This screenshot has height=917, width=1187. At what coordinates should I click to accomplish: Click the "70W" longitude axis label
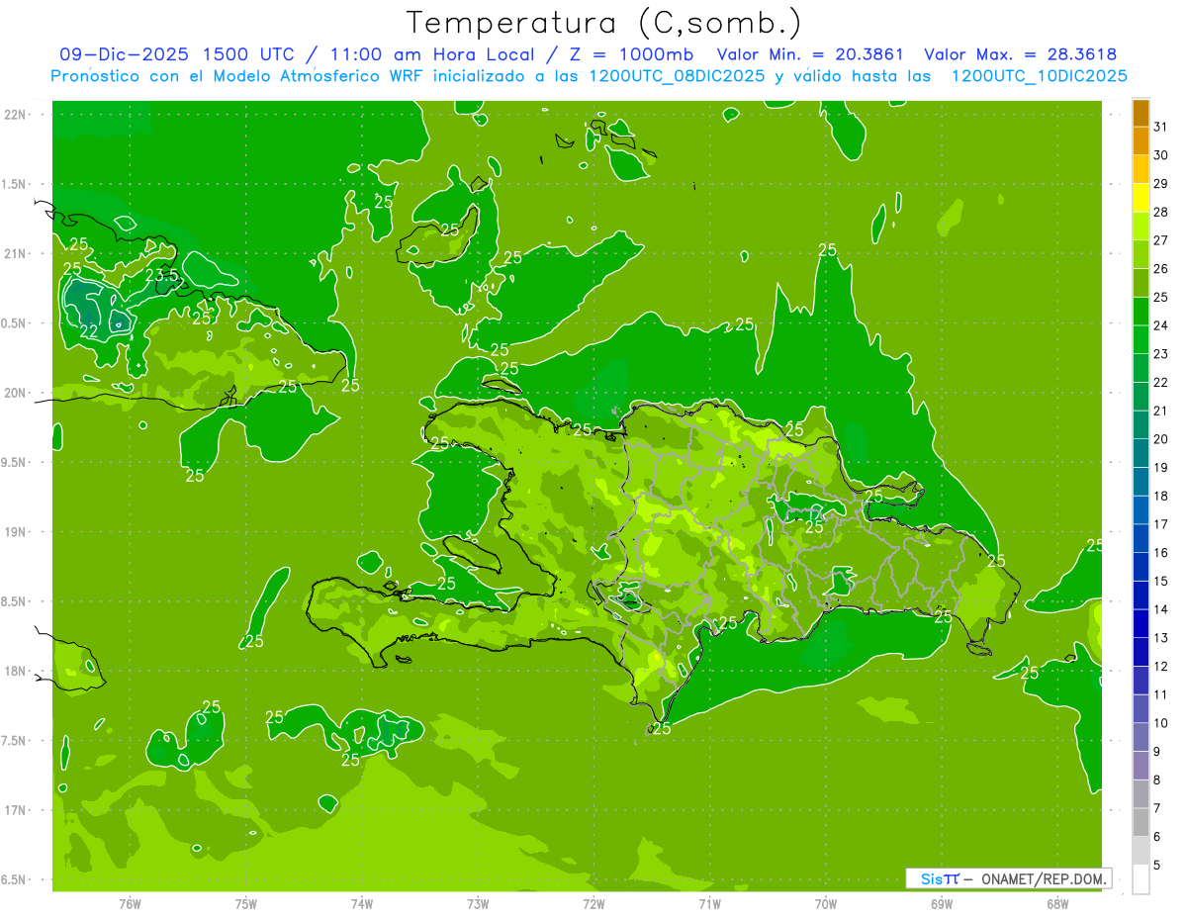pyautogui.click(x=826, y=904)
